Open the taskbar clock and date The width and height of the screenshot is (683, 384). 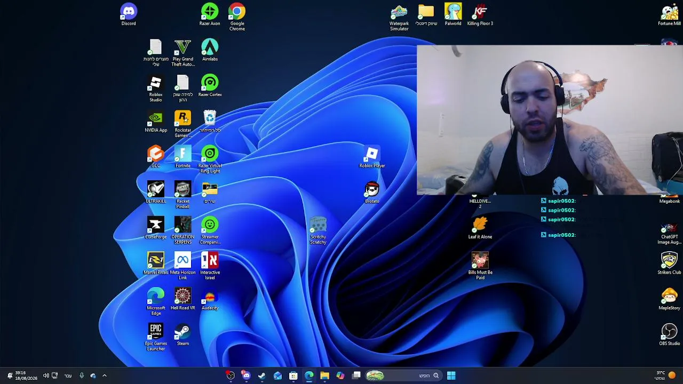tap(26, 375)
